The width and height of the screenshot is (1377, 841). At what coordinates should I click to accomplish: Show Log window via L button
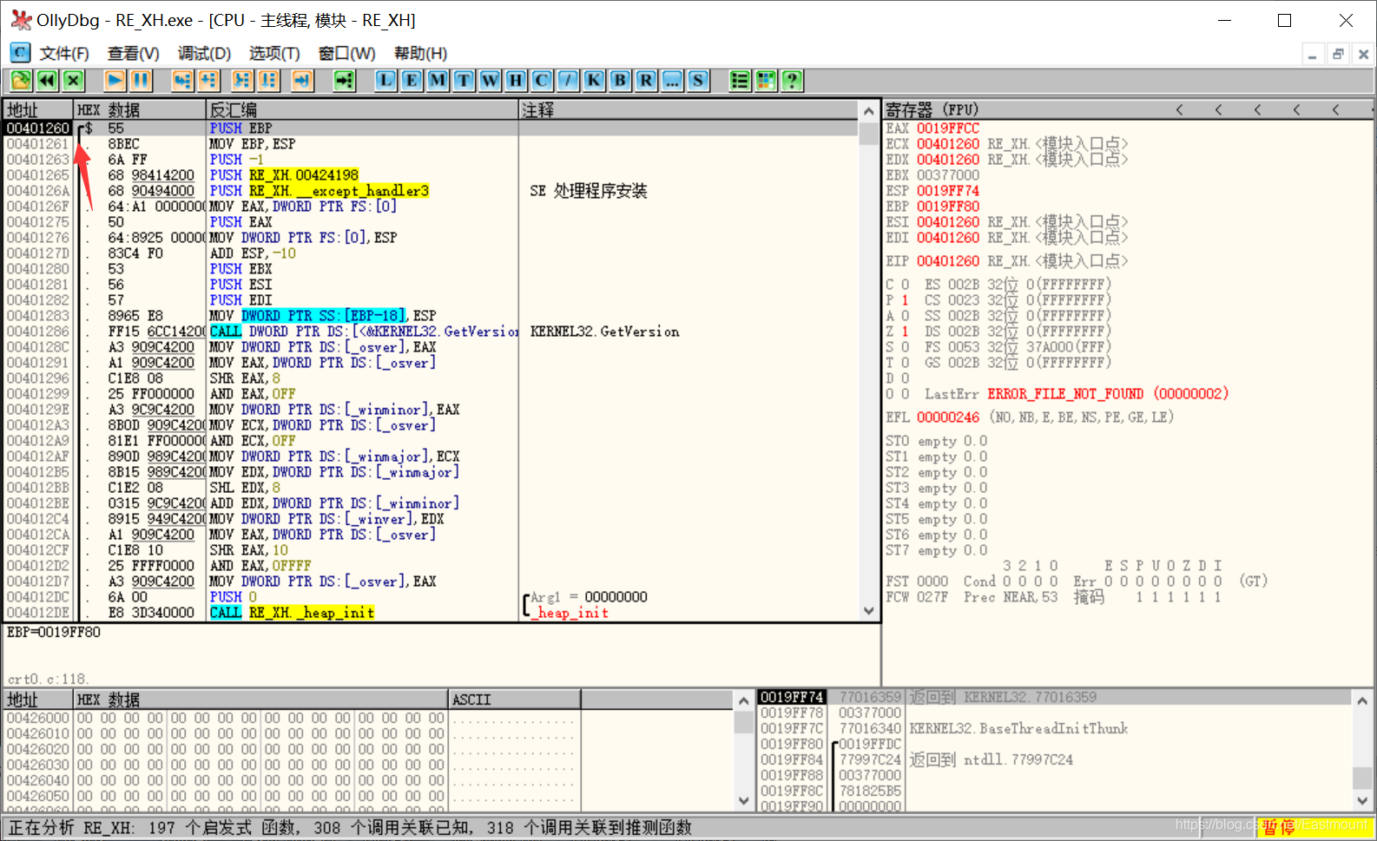385,81
